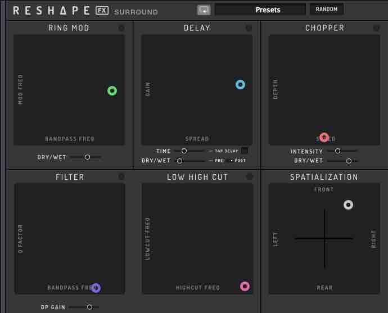This screenshot has width=388, height=313.
Task: Click the Spatialization crosshair center
Action: (x=324, y=239)
